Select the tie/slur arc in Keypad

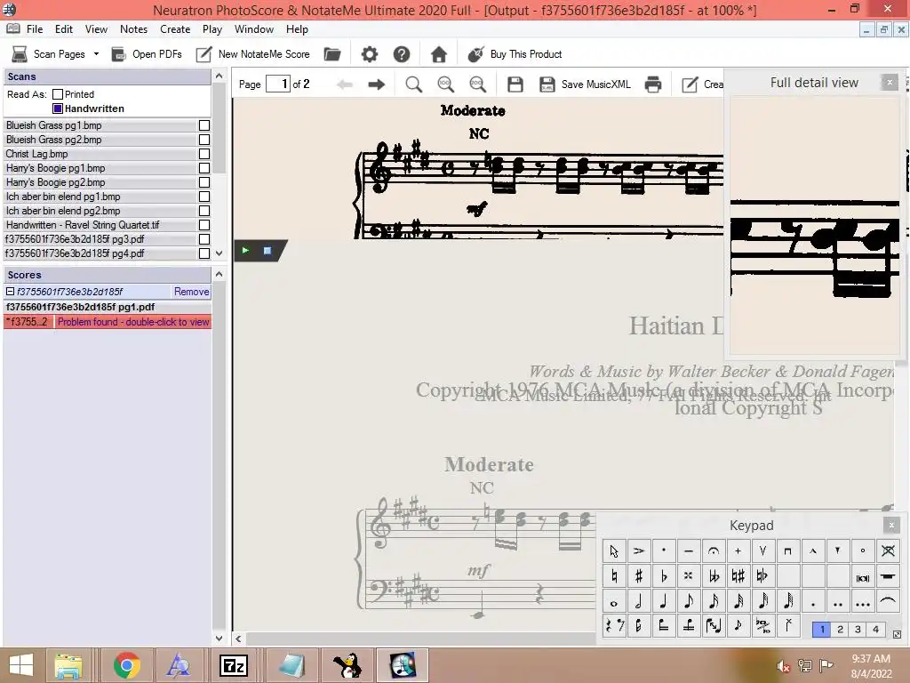tap(888, 602)
